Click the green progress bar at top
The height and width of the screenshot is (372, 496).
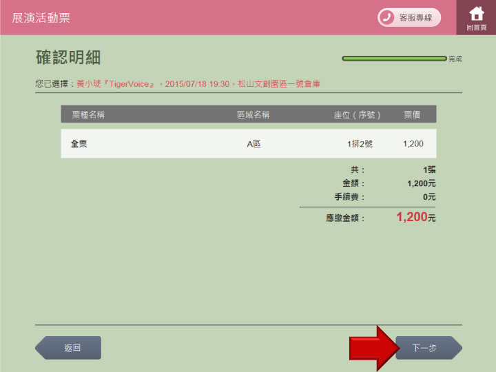pyautogui.click(x=394, y=59)
